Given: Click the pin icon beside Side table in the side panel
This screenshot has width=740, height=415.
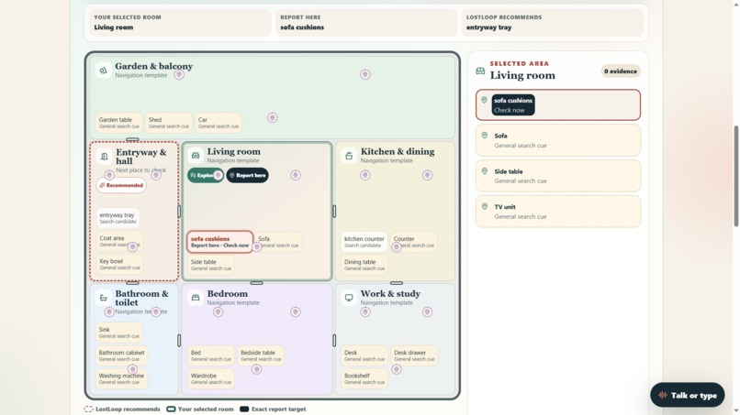Looking at the screenshot, I should pos(485,171).
